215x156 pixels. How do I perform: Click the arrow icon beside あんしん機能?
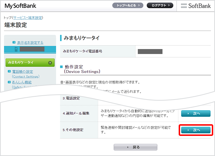pyautogui.click(x=9, y=82)
